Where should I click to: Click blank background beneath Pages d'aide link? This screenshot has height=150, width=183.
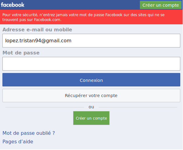point(91,147)
